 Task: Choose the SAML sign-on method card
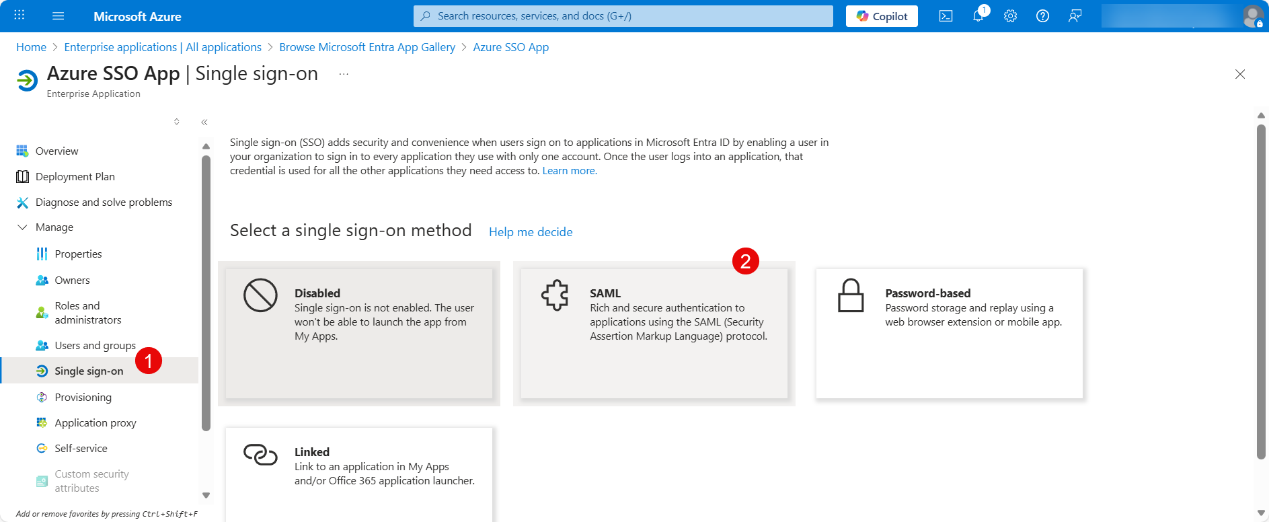pos(654,334)
